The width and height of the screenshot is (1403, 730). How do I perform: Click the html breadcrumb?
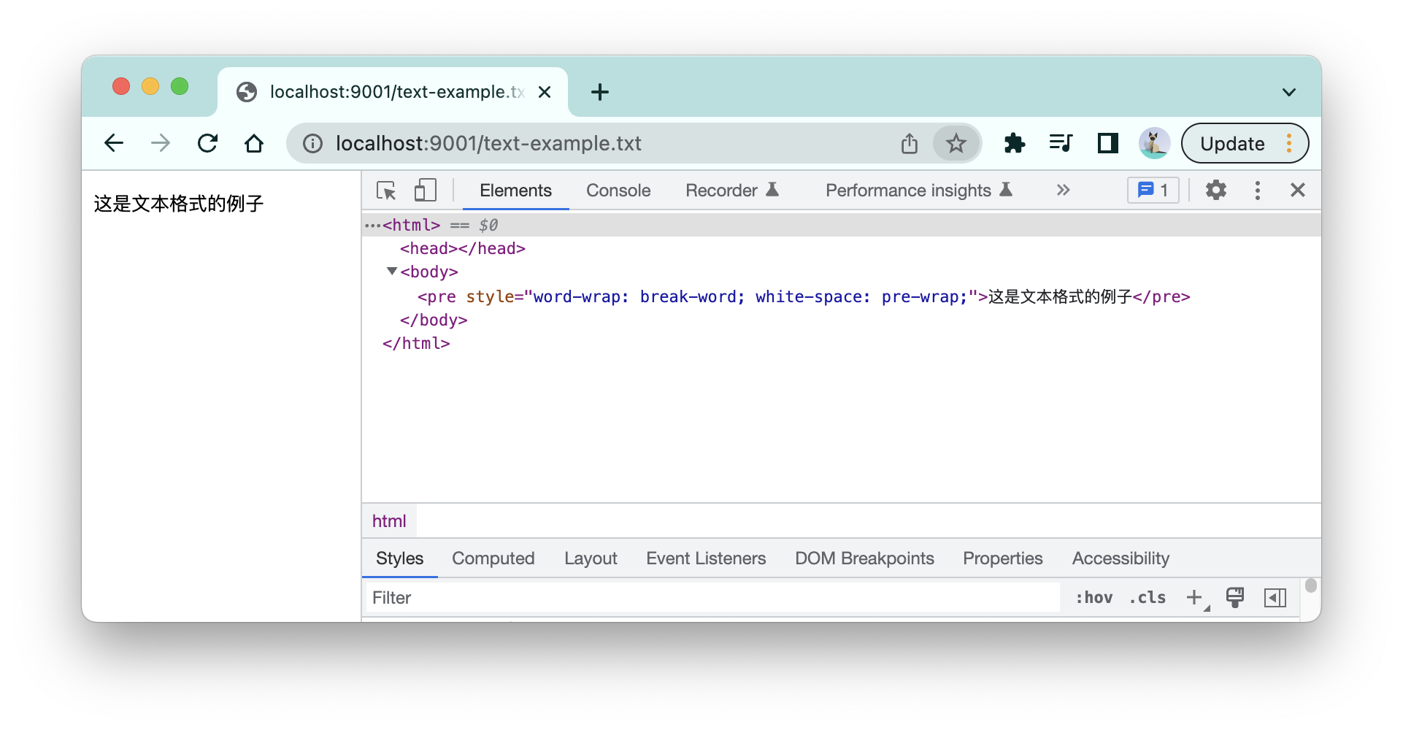[389, 521]
